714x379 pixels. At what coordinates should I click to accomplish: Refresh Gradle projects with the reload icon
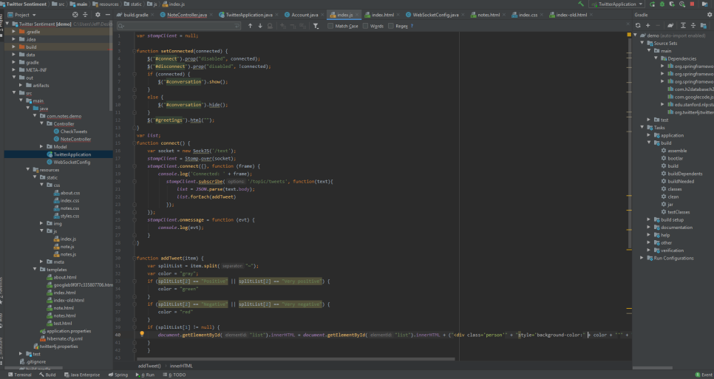click(638, 25)
